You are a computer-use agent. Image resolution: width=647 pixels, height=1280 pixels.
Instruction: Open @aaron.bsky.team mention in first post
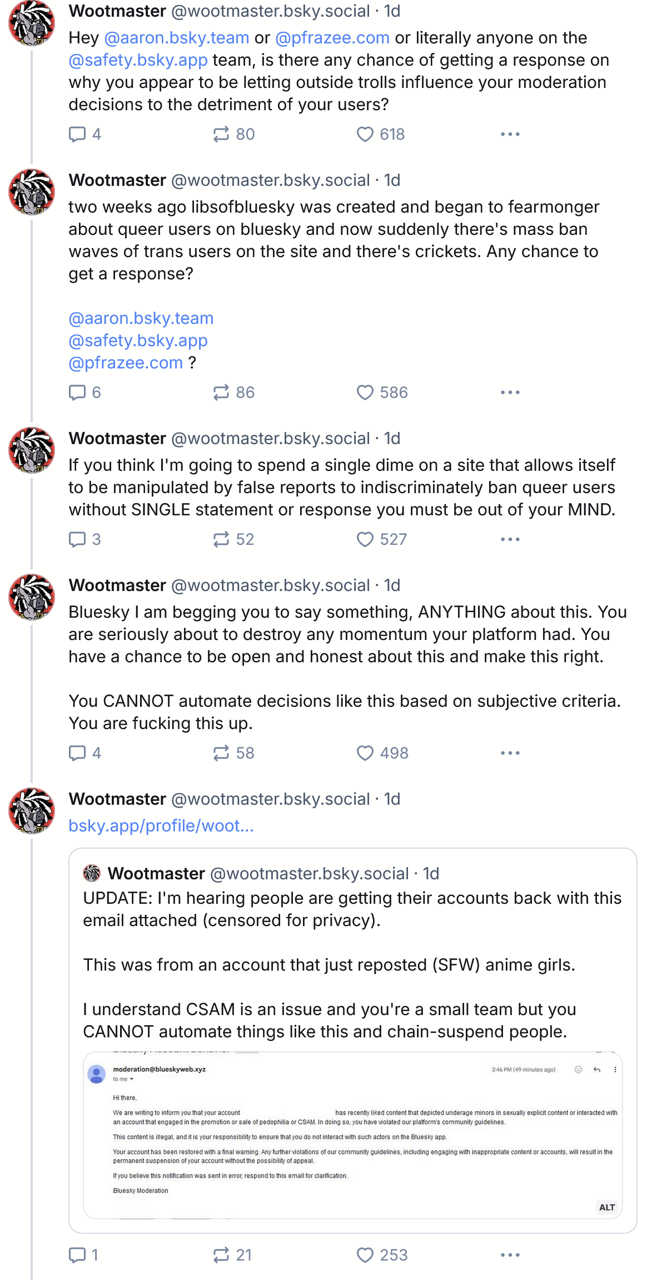(x=177, y=38)
